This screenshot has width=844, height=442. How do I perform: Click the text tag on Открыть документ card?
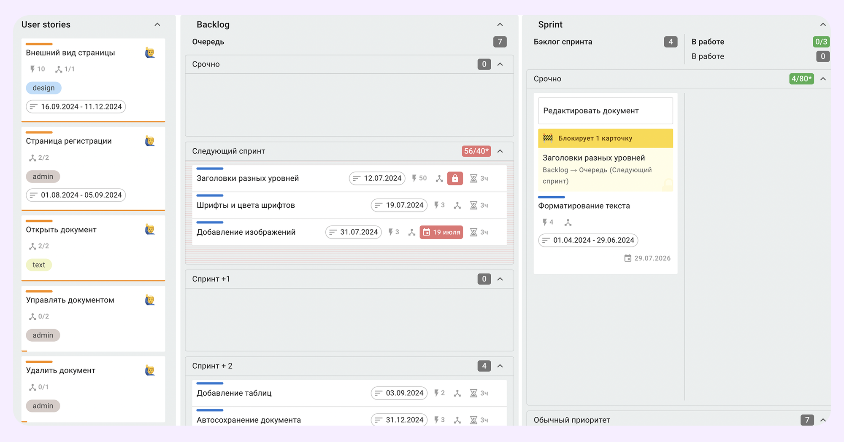39,265
